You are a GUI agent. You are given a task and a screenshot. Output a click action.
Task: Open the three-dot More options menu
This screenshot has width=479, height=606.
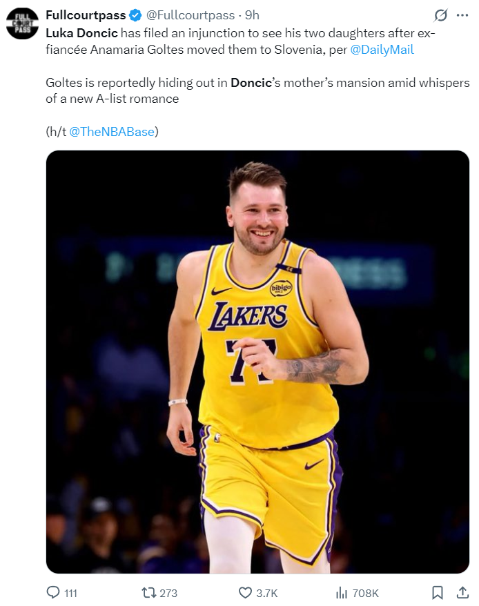point(462,15)
